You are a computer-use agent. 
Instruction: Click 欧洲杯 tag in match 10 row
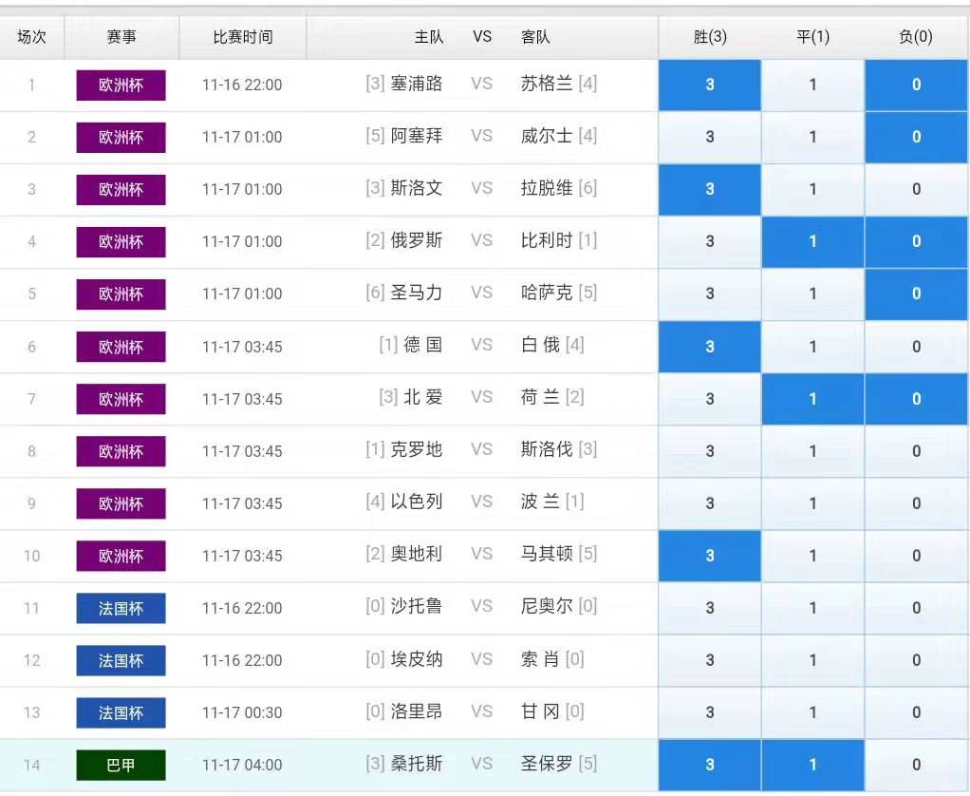(x=121, y=556)
